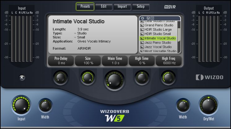This screenshot has width=231, height=129.
Task: Click the Dry/Wet mix knob
Action: point(208,105)
